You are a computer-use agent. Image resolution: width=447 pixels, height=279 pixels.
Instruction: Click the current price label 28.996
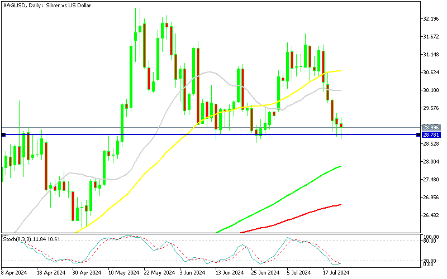click(431, 127)
